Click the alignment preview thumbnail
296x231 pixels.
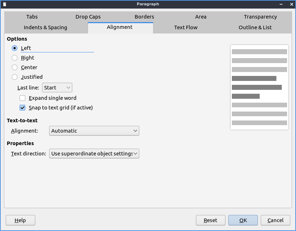259,87
